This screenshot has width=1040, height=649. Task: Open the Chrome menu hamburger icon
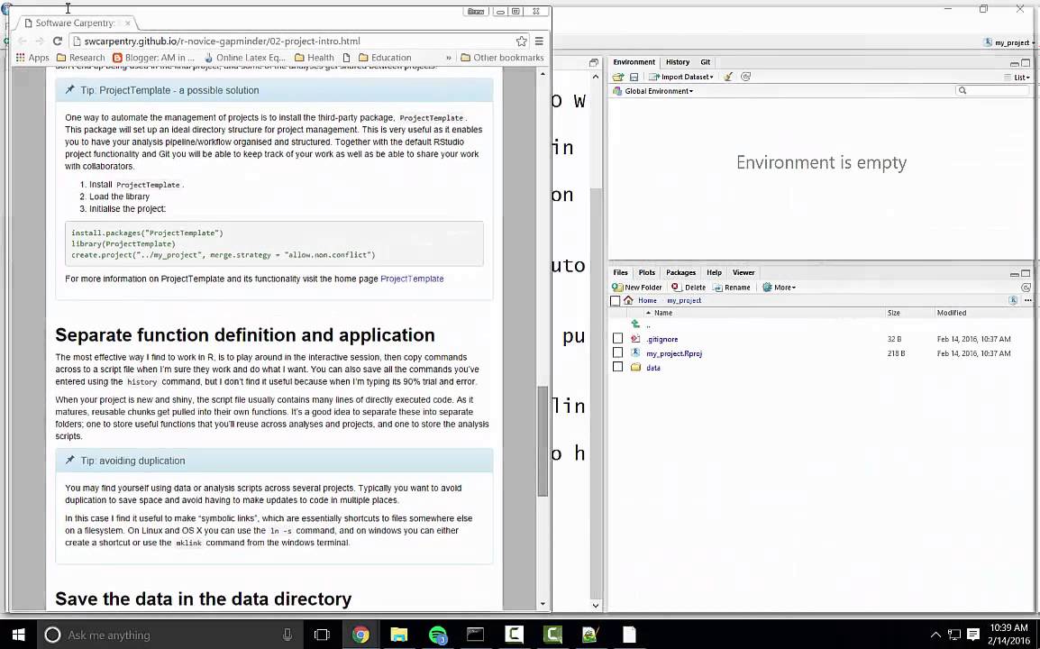point(539,41)
